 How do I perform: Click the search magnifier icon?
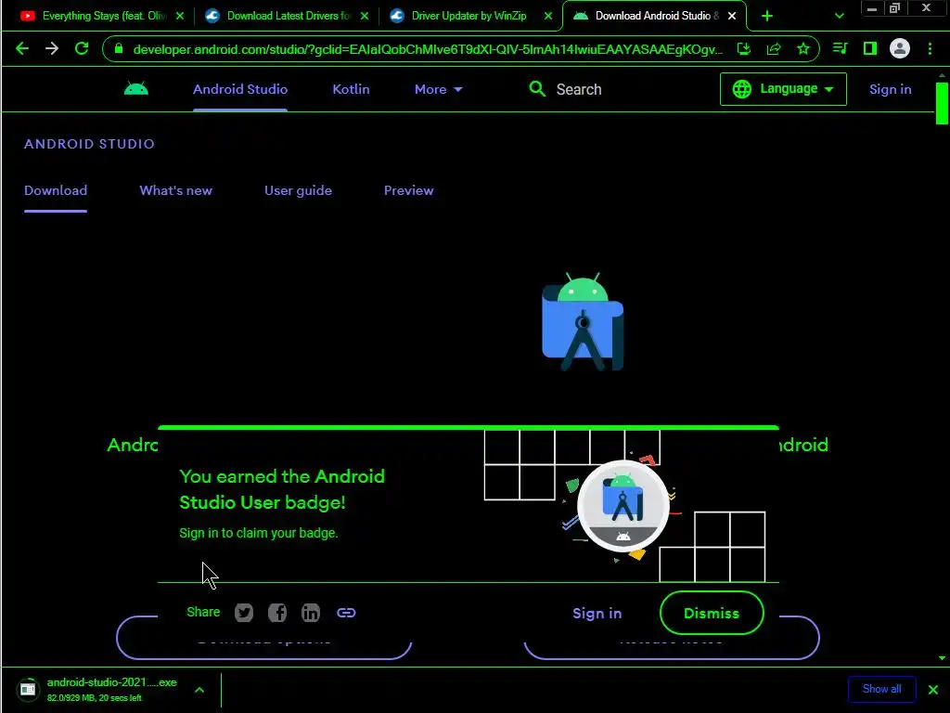[537, 89]
